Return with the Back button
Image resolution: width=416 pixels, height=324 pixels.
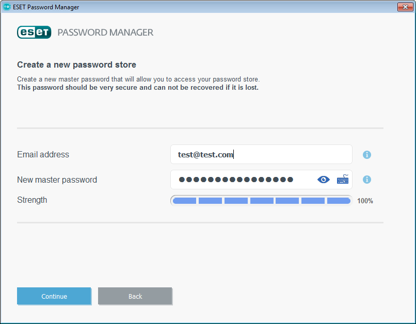135,296
